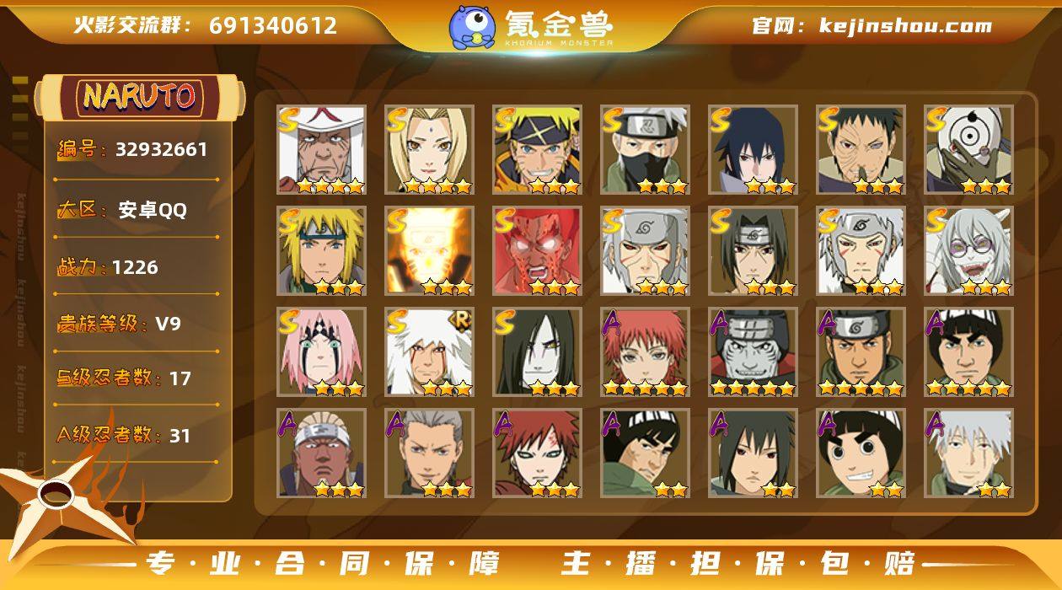Screen dimensions: 1062x590
Task: Open the masked Kakashi S-rank portrait
Action: click(x=645, y=150)
